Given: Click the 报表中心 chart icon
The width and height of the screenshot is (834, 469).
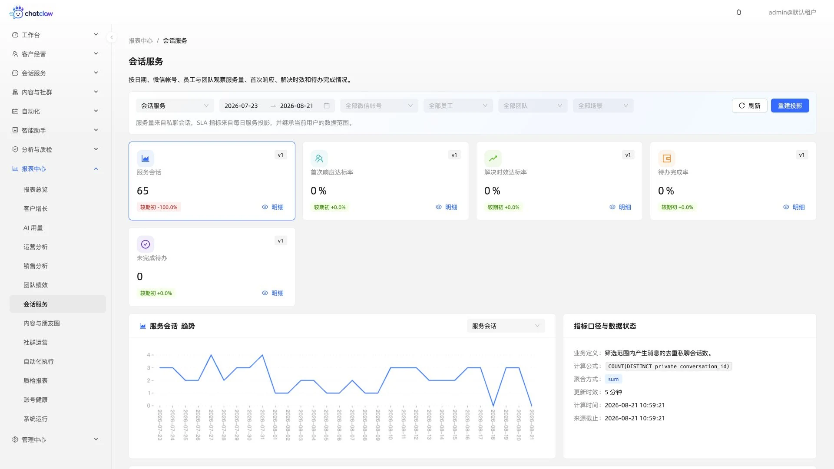Looking at the screenshot, I should 15,168.
